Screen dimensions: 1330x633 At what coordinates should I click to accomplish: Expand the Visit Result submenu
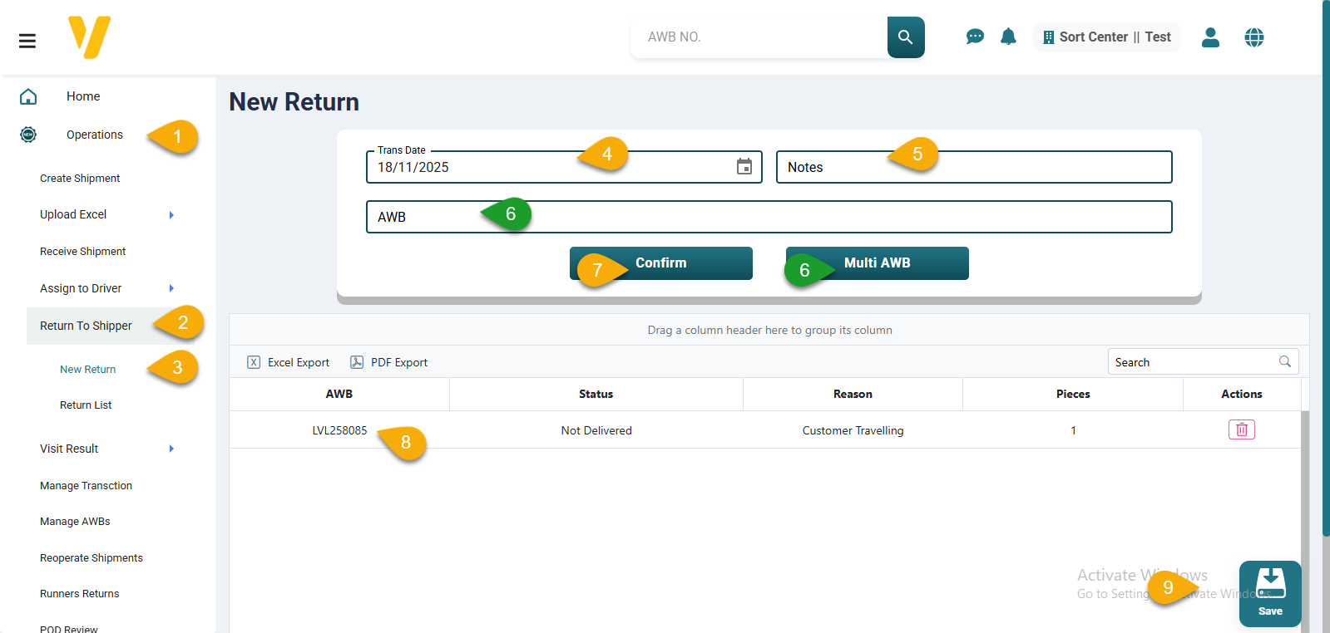point(171,449)
